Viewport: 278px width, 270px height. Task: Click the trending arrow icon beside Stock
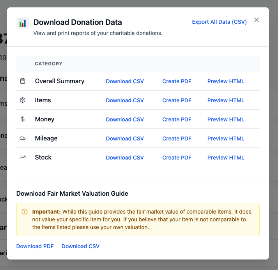point(23,157)
